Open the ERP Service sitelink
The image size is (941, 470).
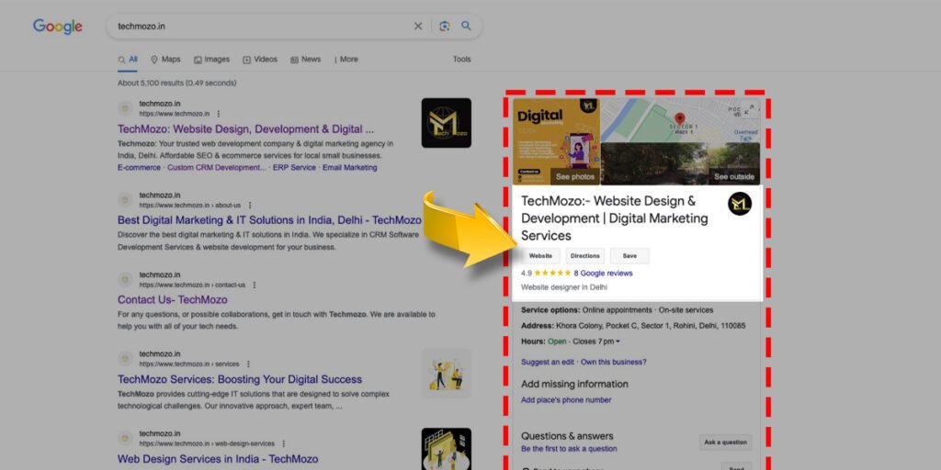(x=294, y=168)
